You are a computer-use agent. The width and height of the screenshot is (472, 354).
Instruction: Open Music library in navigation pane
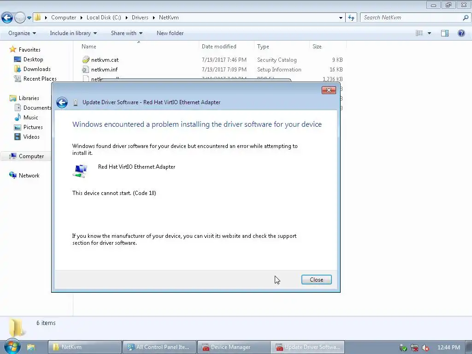pyautogui.click(x=31, y=118)
